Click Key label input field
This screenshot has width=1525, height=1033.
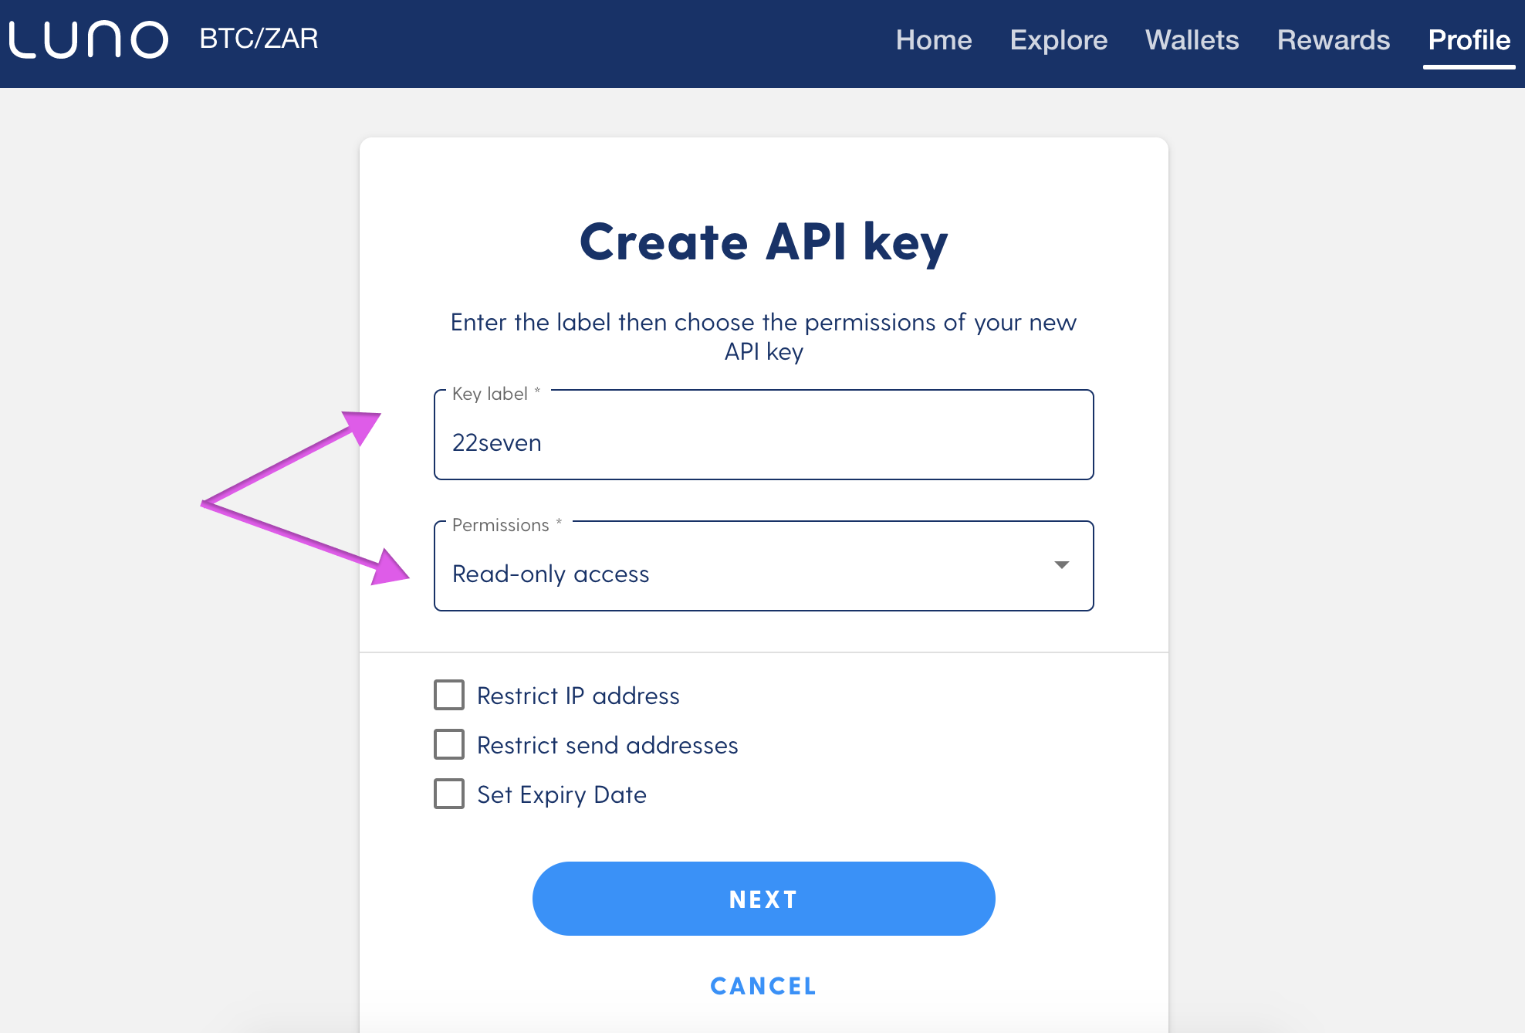[763, 442]
